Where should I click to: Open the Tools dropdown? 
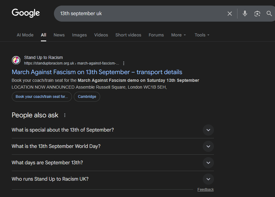coord(202,35)
